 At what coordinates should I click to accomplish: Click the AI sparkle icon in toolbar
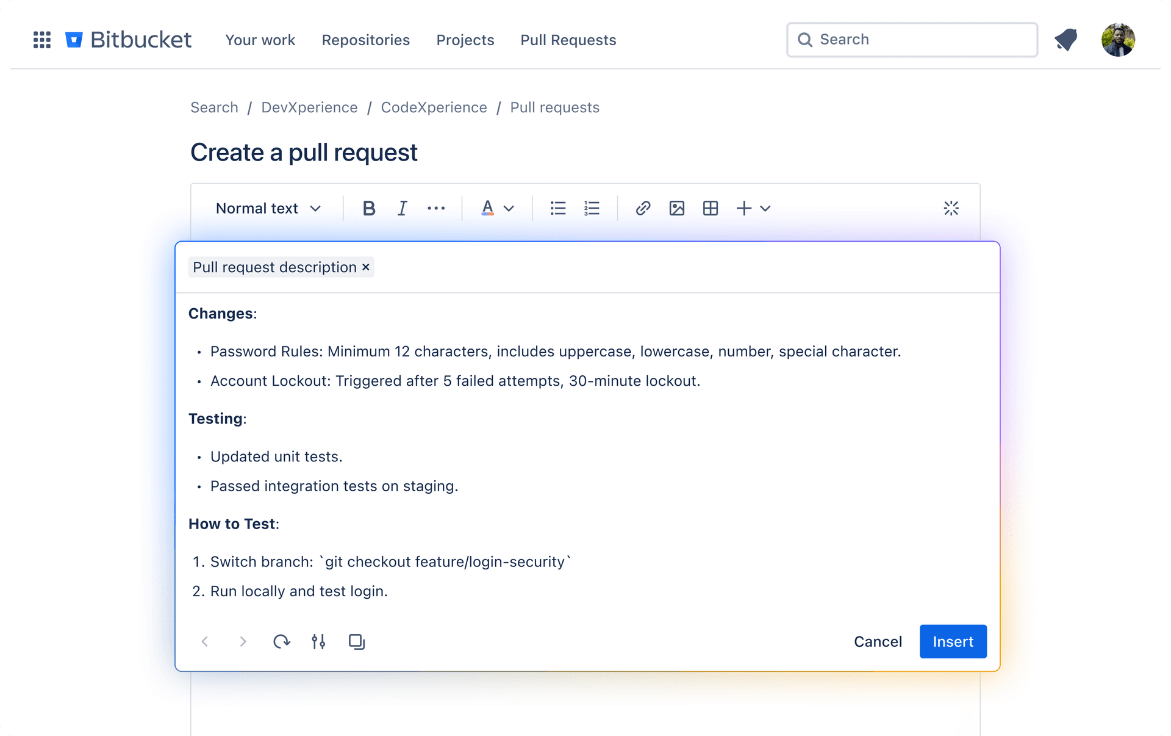tap(951, 209)
